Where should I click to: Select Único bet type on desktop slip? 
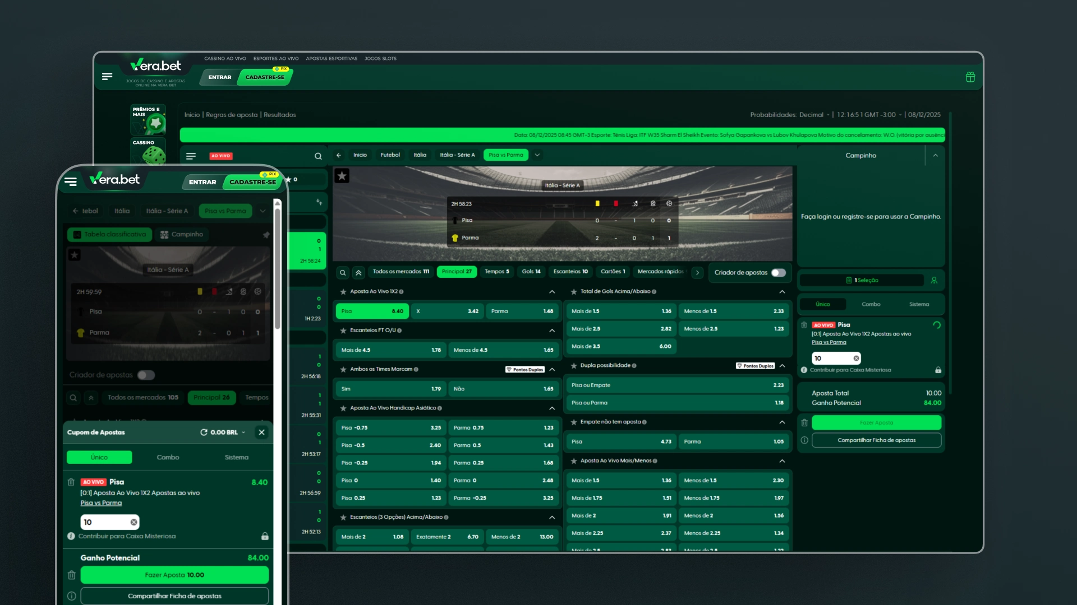[x=823, y=305]
